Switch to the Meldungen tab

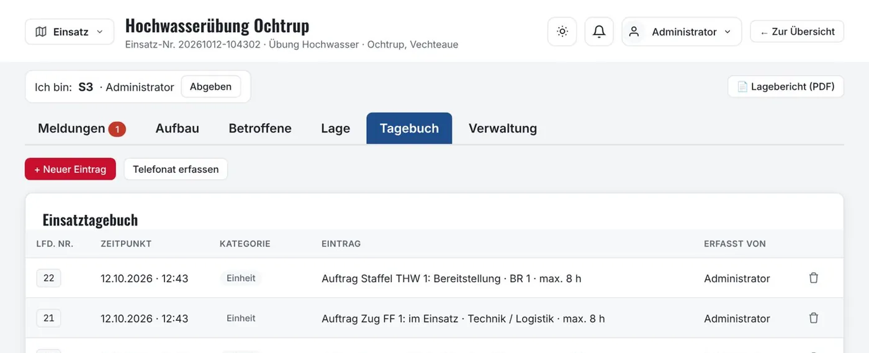[x=81, y=129]
